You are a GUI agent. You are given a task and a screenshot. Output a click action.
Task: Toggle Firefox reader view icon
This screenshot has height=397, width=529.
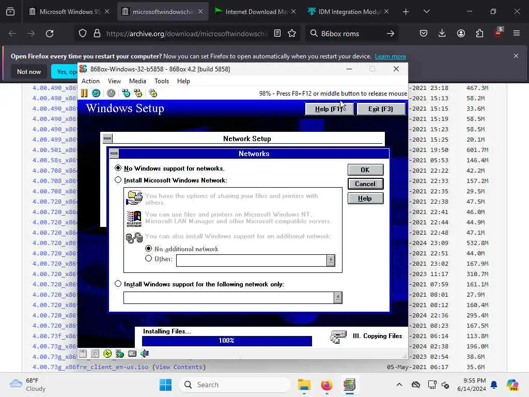point(277,33)
